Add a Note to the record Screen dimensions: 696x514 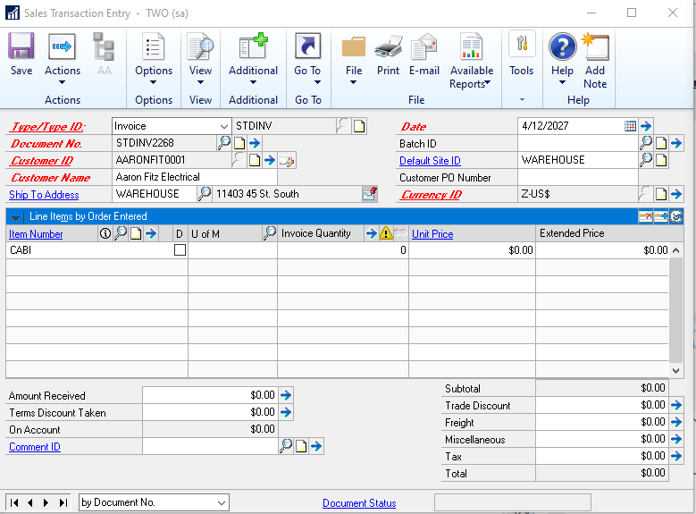pyautogui.click(x=595, y=61)
